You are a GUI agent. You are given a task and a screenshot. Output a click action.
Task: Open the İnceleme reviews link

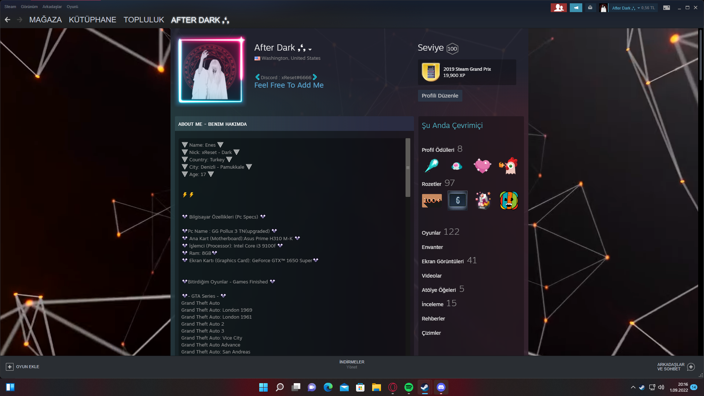(x=439, y=304)
